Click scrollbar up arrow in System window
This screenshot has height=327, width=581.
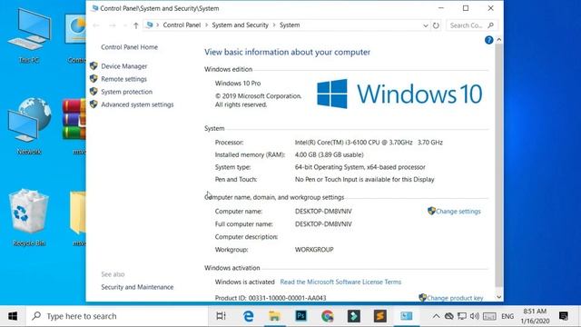click(498, 40)
